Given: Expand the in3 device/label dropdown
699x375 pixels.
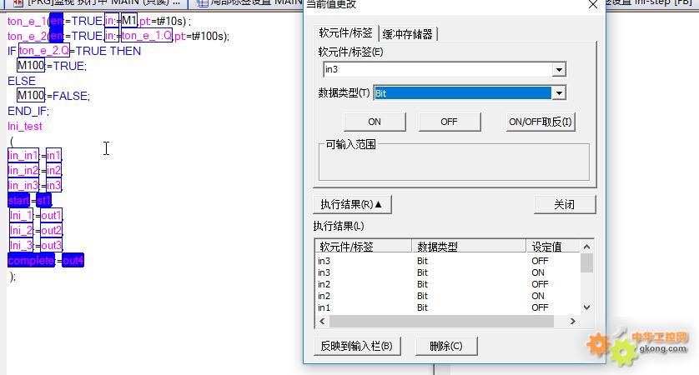Looking at the screenshot, I should point(559,70).
